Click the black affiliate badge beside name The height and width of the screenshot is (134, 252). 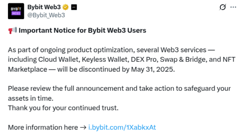[x=74, y=7]
